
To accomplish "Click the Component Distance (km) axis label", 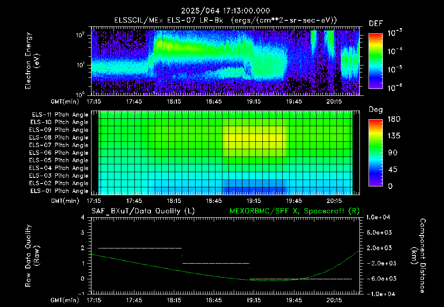I will [x=418, y=255].
